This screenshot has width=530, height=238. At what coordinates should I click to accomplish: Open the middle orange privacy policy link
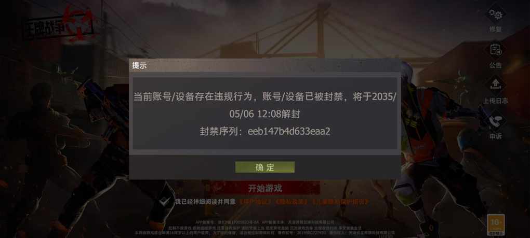point(291,202)
